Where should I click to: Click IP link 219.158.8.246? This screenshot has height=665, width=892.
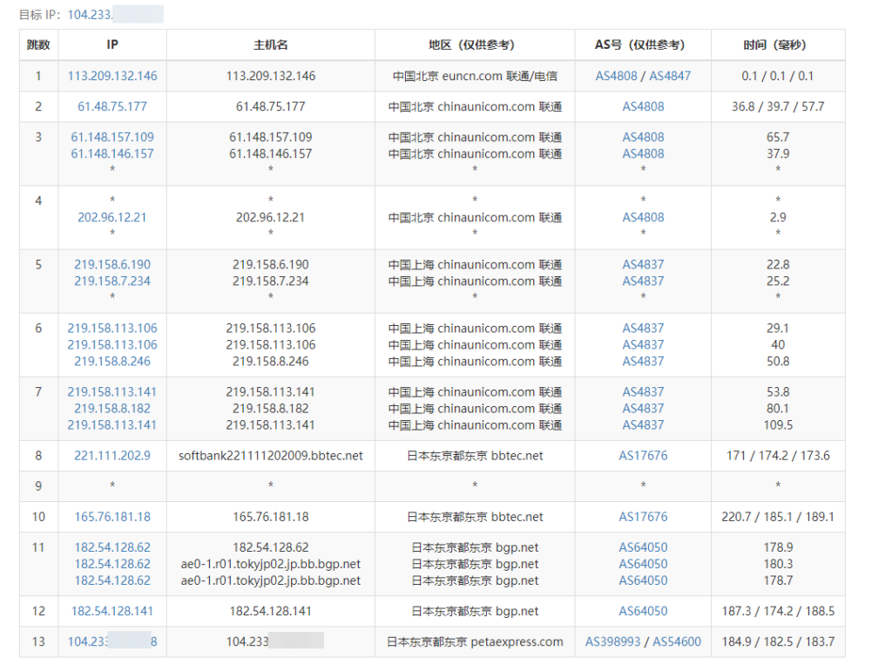pos(112,361)
